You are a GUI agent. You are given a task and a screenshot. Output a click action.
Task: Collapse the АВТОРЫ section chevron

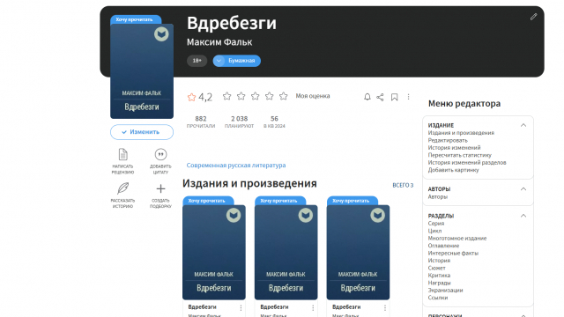523,188
